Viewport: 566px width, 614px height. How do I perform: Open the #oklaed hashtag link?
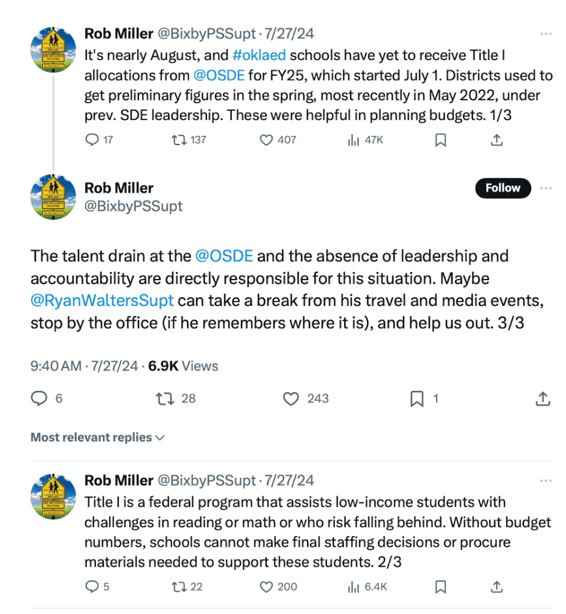[259, 55]
